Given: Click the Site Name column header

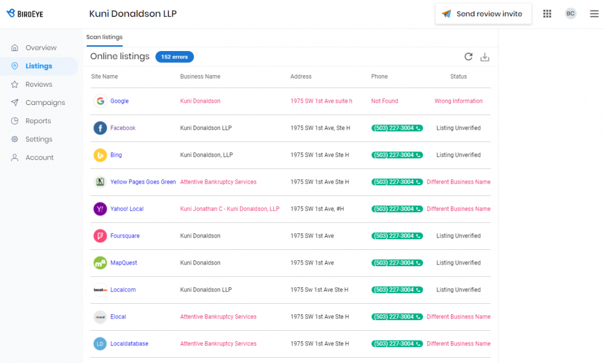Looking at the screenshot, I should click(x=104, y=76).
